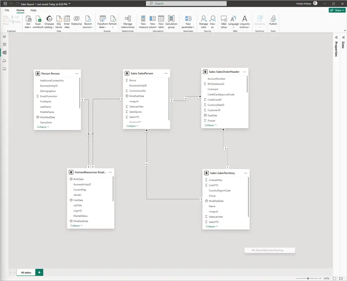Open the OneLake catalog
The image size is (347, 281).
coord(49,22)
